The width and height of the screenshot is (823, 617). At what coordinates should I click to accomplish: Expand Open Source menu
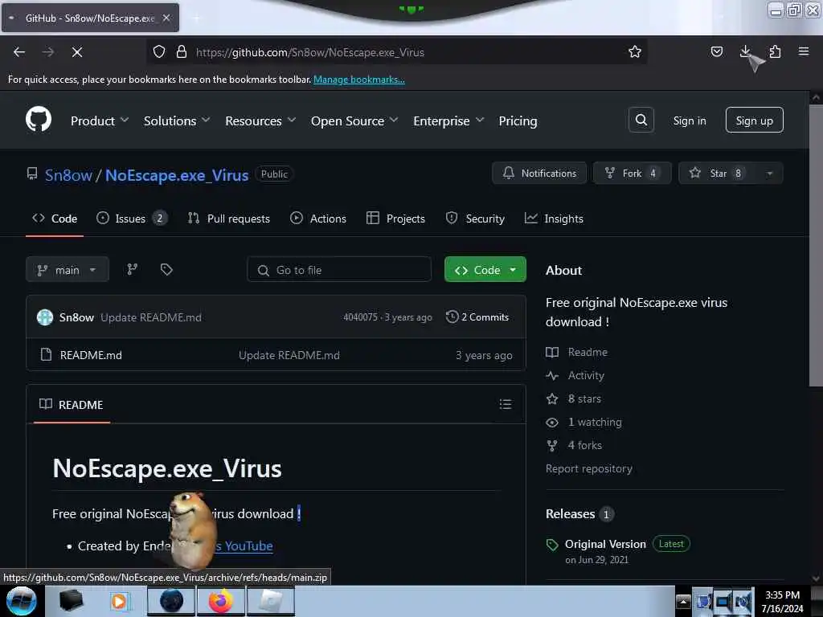pos(354,121)
